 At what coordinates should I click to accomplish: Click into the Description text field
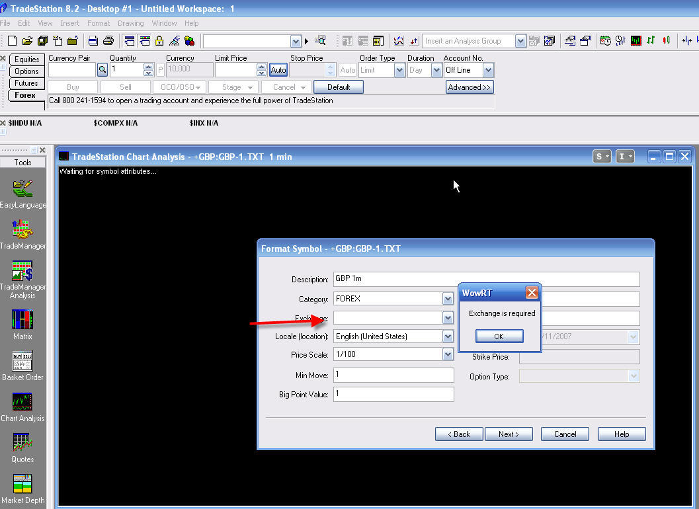tap(486, 279)
